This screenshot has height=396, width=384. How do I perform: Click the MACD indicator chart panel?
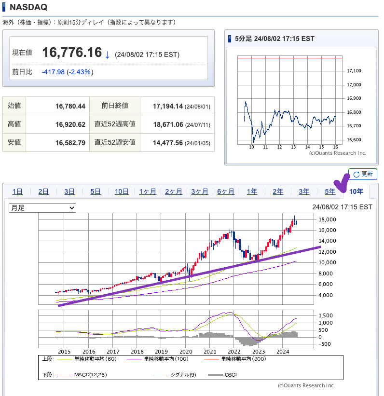(176, 329)
